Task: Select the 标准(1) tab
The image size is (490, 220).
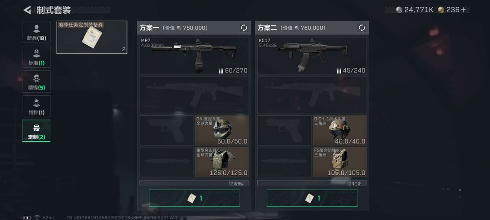Action: coord(36,57)
